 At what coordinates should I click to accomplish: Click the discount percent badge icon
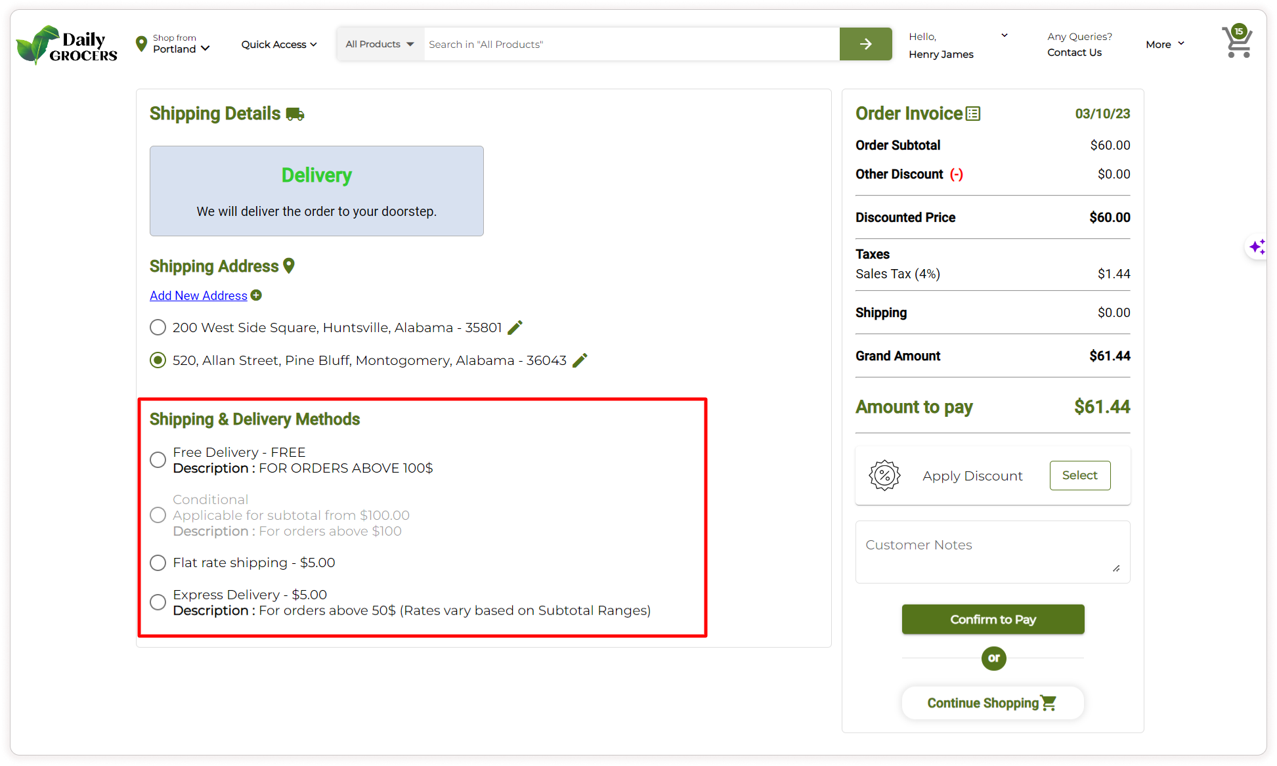pyautogui.click(x=884, y=475)
